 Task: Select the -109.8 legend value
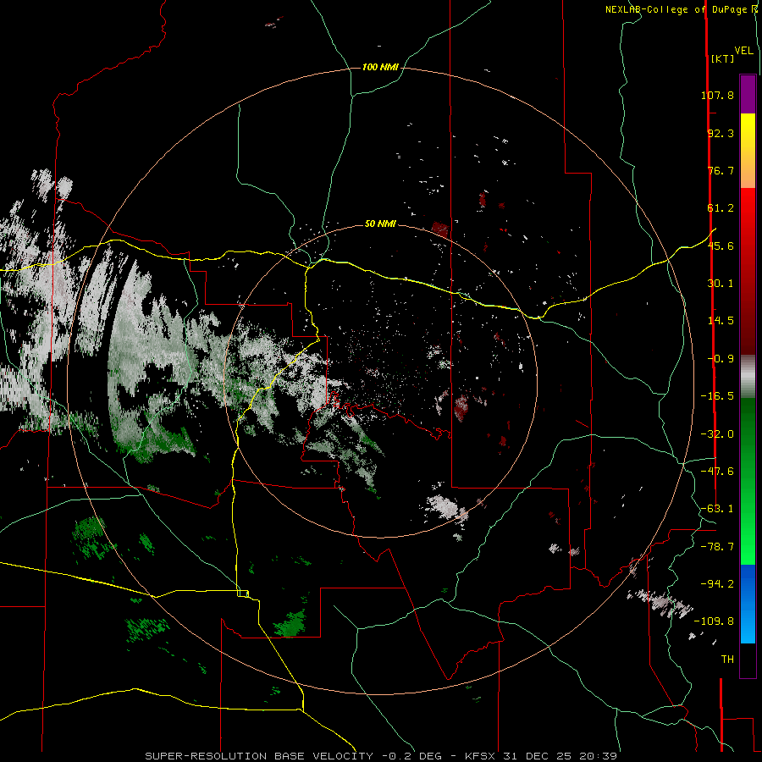tap(714, 621)
